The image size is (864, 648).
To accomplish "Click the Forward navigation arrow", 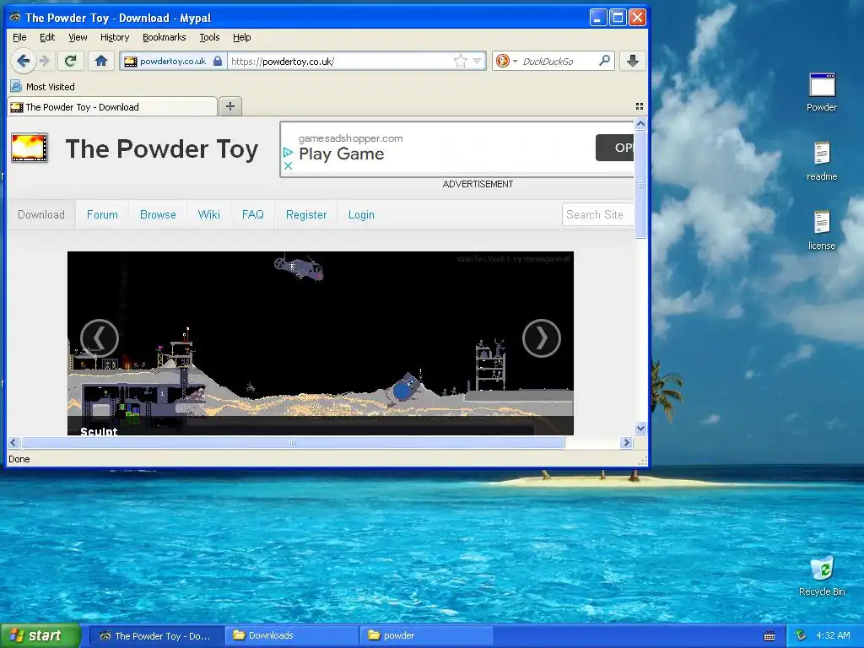I will (46, 61).
